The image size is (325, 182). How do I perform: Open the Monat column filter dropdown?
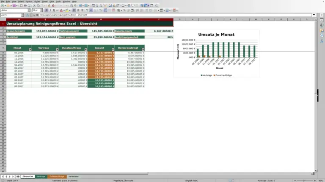pyautogui.click(x=30, y=50)
